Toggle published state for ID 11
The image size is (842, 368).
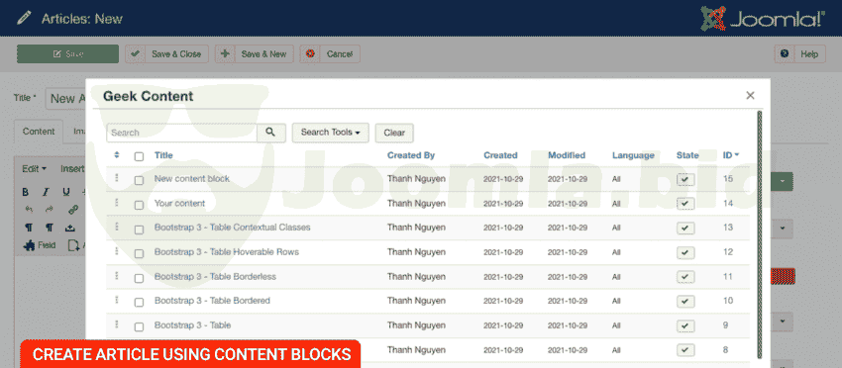[685, 277]
